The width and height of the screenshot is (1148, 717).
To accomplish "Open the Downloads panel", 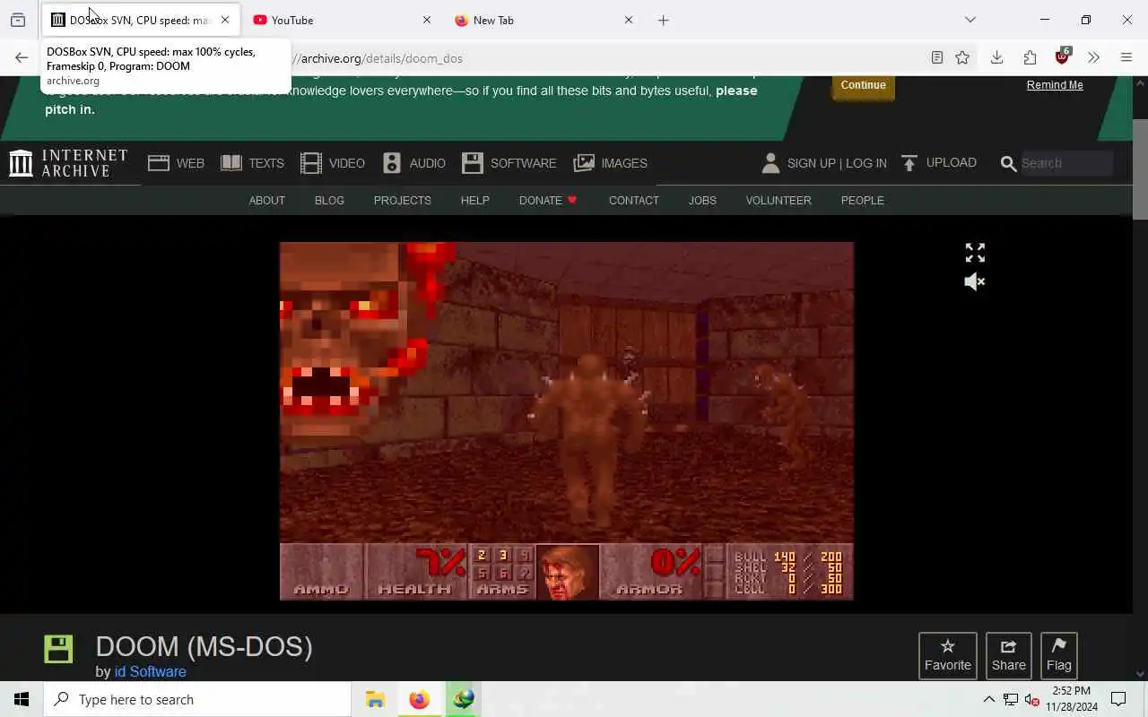I will coord(996,58).
